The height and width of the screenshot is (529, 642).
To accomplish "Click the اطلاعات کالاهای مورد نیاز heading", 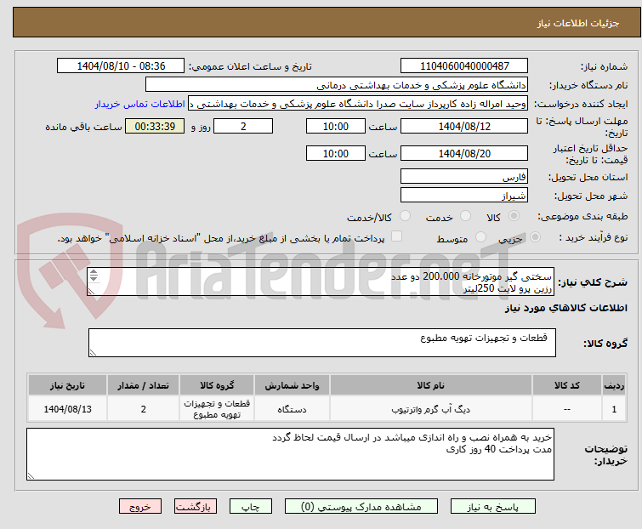I will [565, 308].
